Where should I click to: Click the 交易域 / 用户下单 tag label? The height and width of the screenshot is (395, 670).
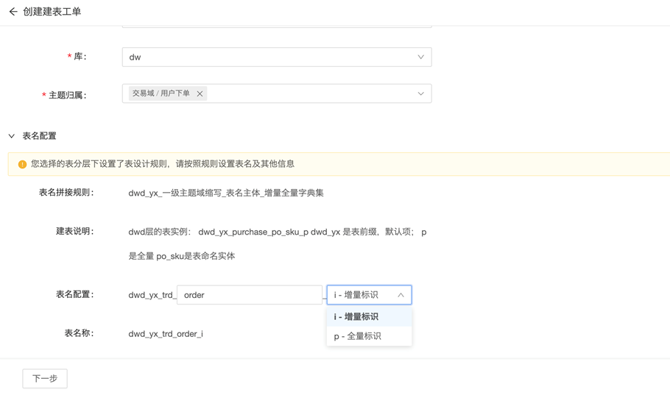[x=161, y=94]
